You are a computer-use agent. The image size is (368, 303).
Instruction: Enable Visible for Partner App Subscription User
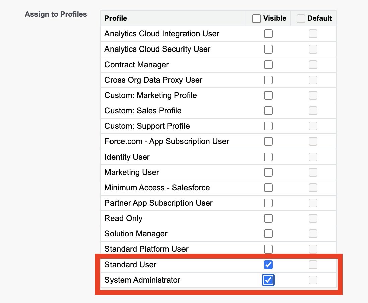(x=268, y=203)
